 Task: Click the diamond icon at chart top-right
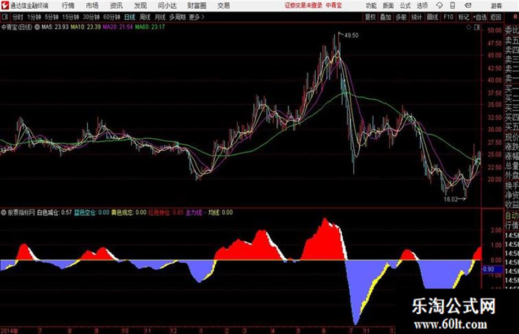468,27
